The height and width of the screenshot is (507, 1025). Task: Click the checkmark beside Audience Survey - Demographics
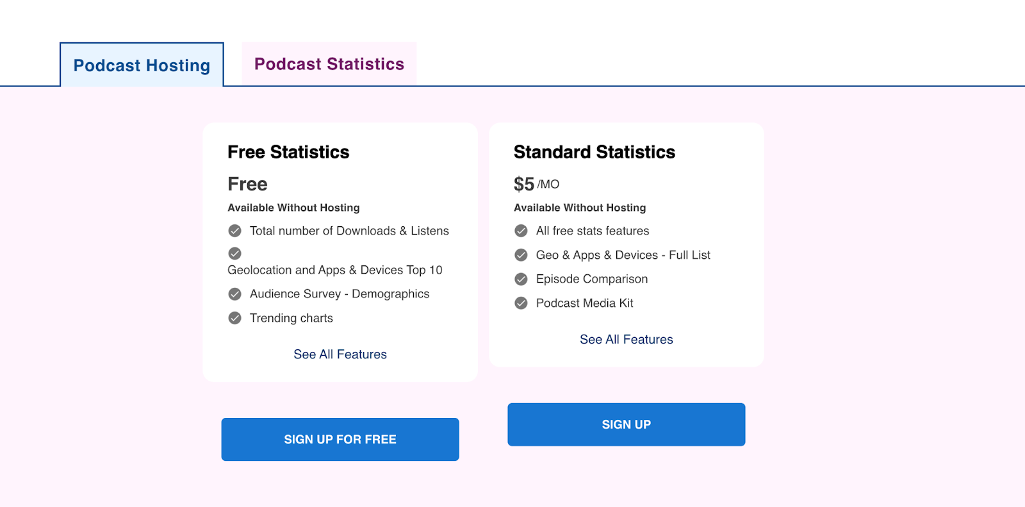[x=234, y=294]
